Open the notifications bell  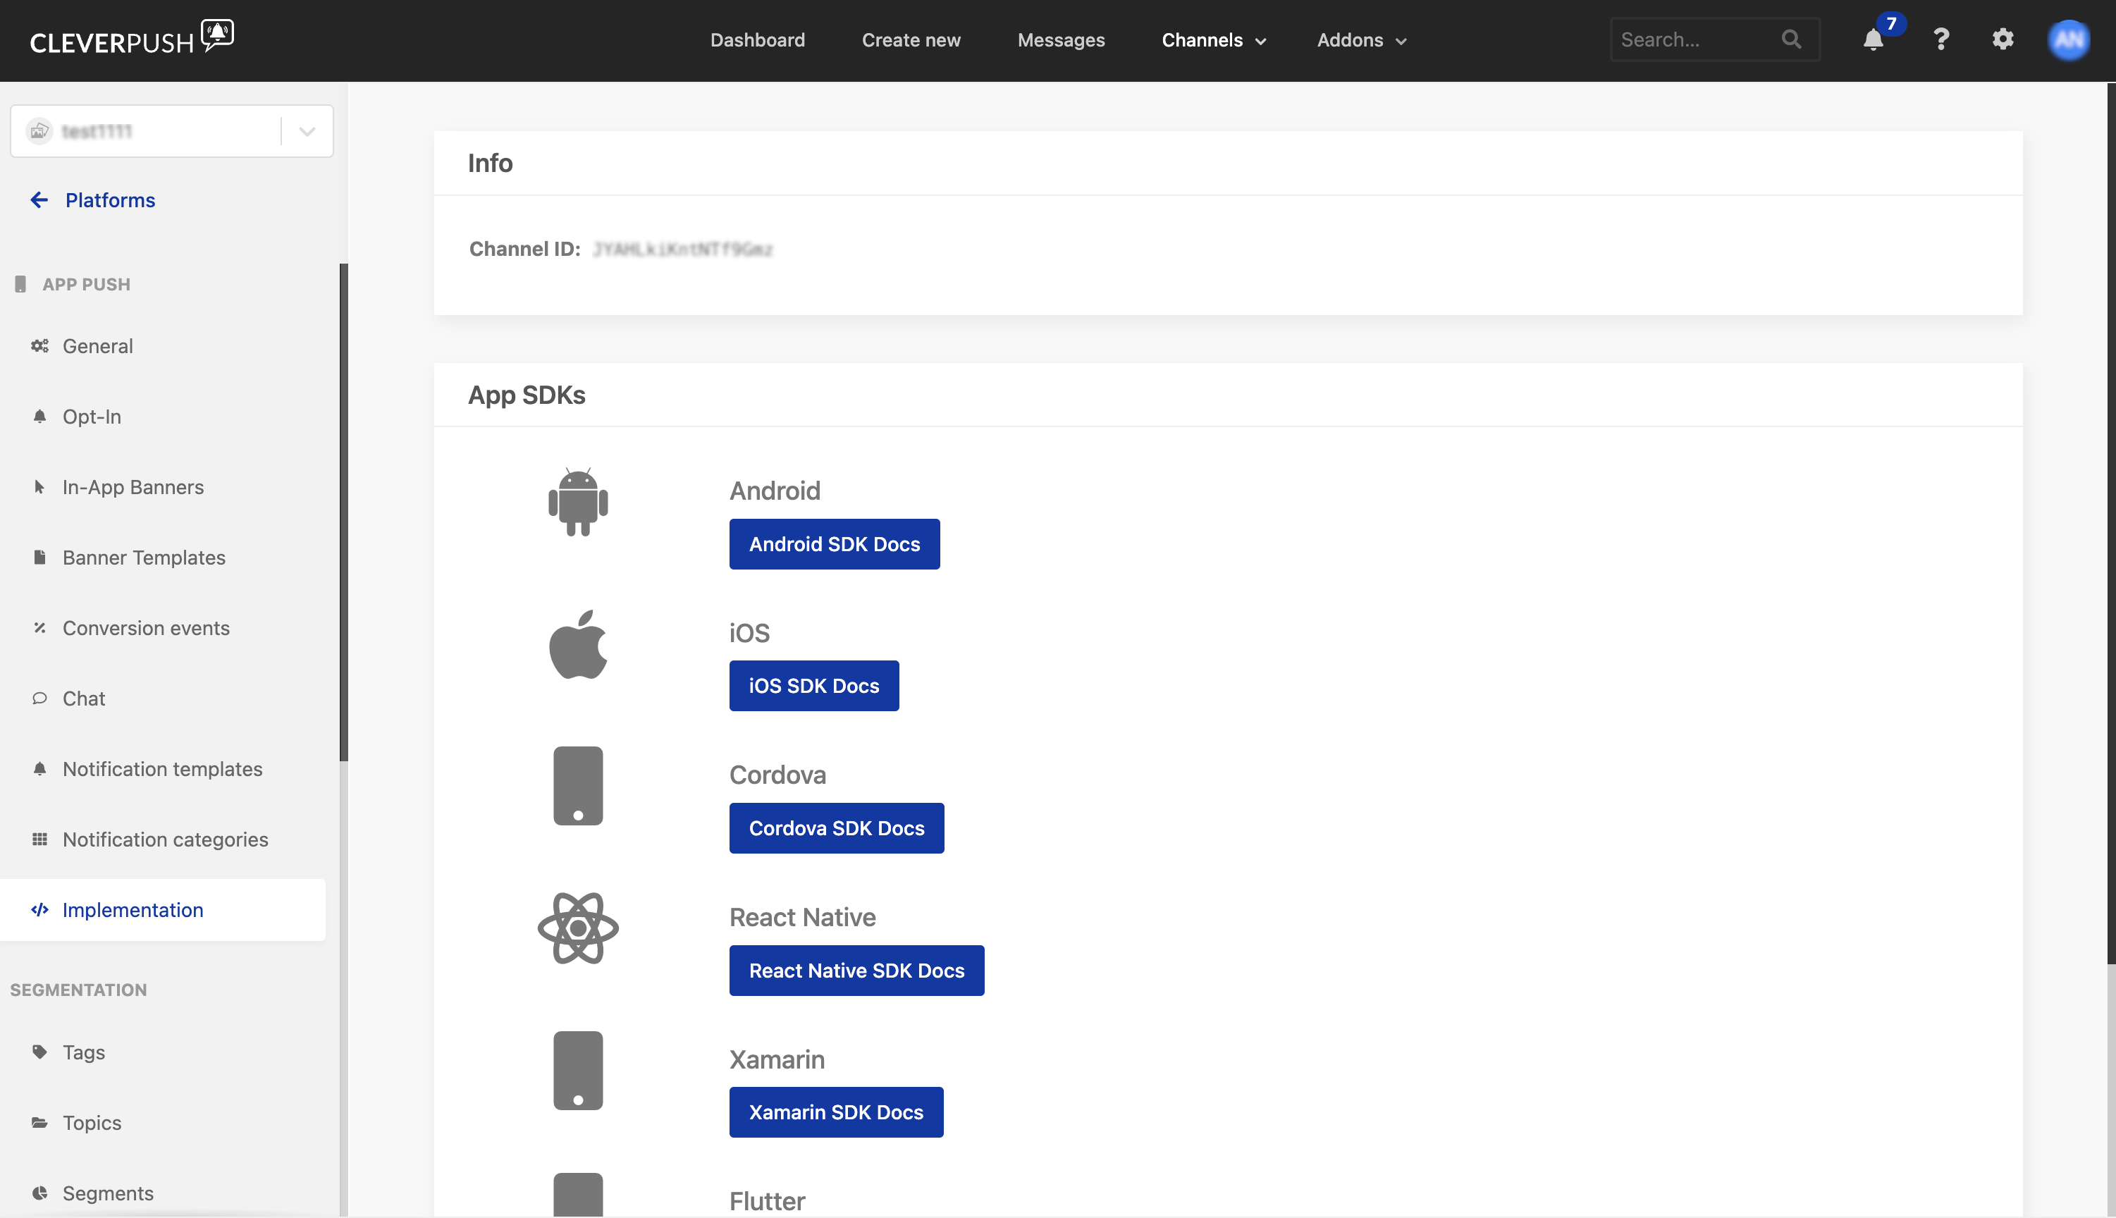(1874, 39)
